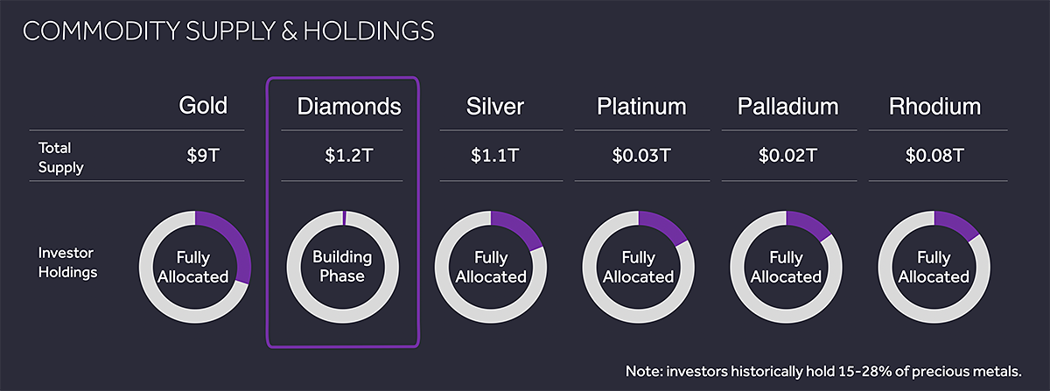Click the Silver Fully Allocated donut

[x=491, y=267]
